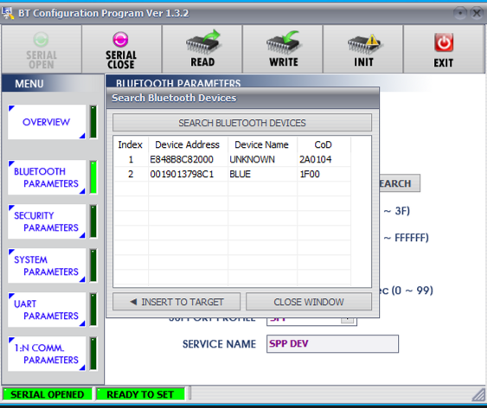The image size is (487, 408).
Task: Click the dark indicator beside OVERVIEW
Action: (x=93, y=122)
